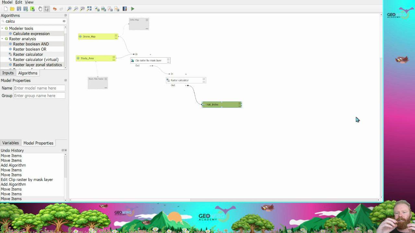Toggle the Pan hand tool
The image size is (415, 233).
40,9
